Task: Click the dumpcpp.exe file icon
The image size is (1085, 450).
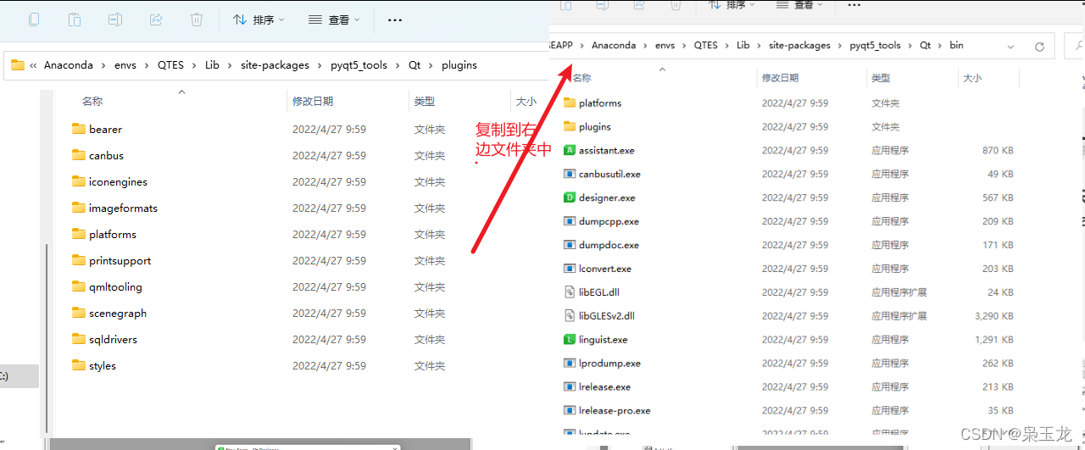Action: click(x=570, y=221)
